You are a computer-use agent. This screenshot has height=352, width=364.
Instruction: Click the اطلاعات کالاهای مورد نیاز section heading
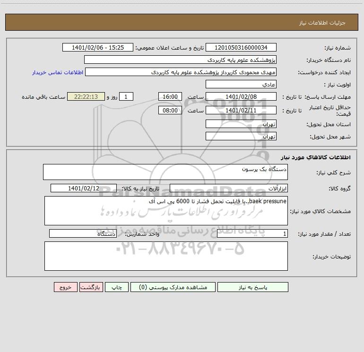click(316, 157)
